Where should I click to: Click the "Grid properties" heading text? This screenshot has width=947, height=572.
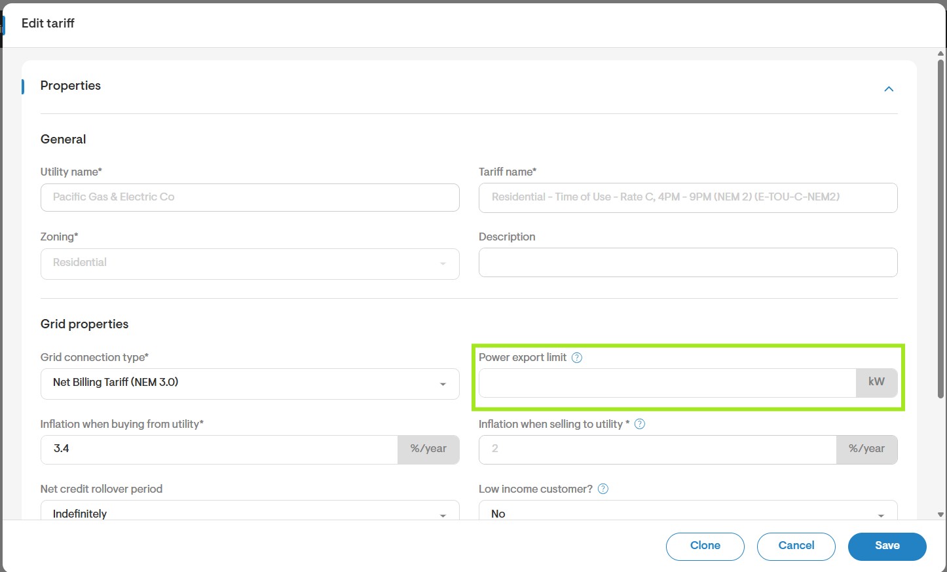click(84, 324)
